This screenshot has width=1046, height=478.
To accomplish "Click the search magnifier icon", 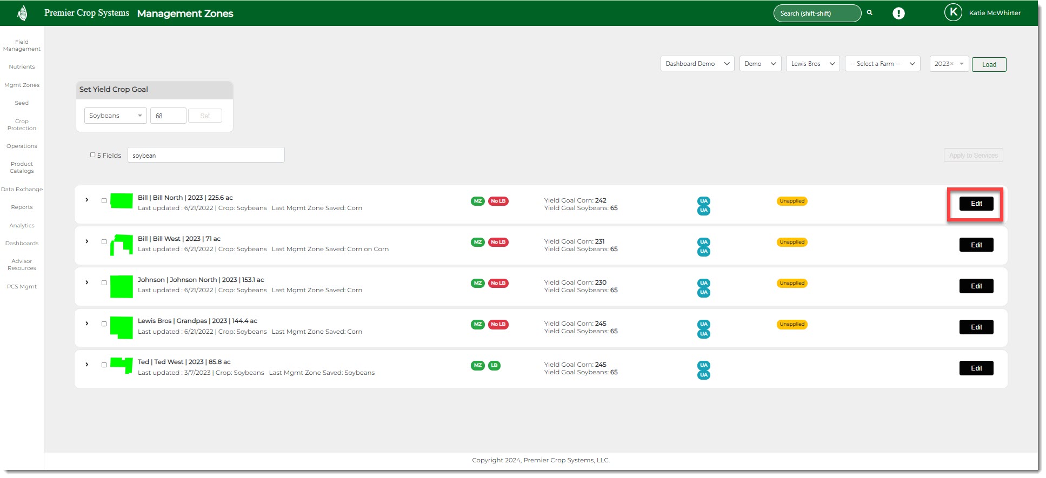I will (x=870, y=13).
